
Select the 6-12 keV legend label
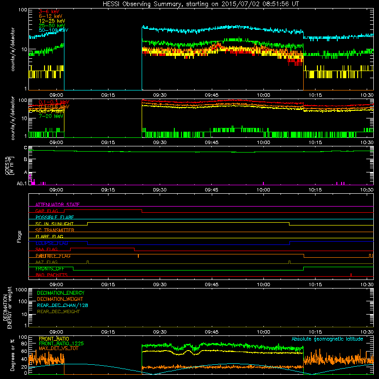50,16
